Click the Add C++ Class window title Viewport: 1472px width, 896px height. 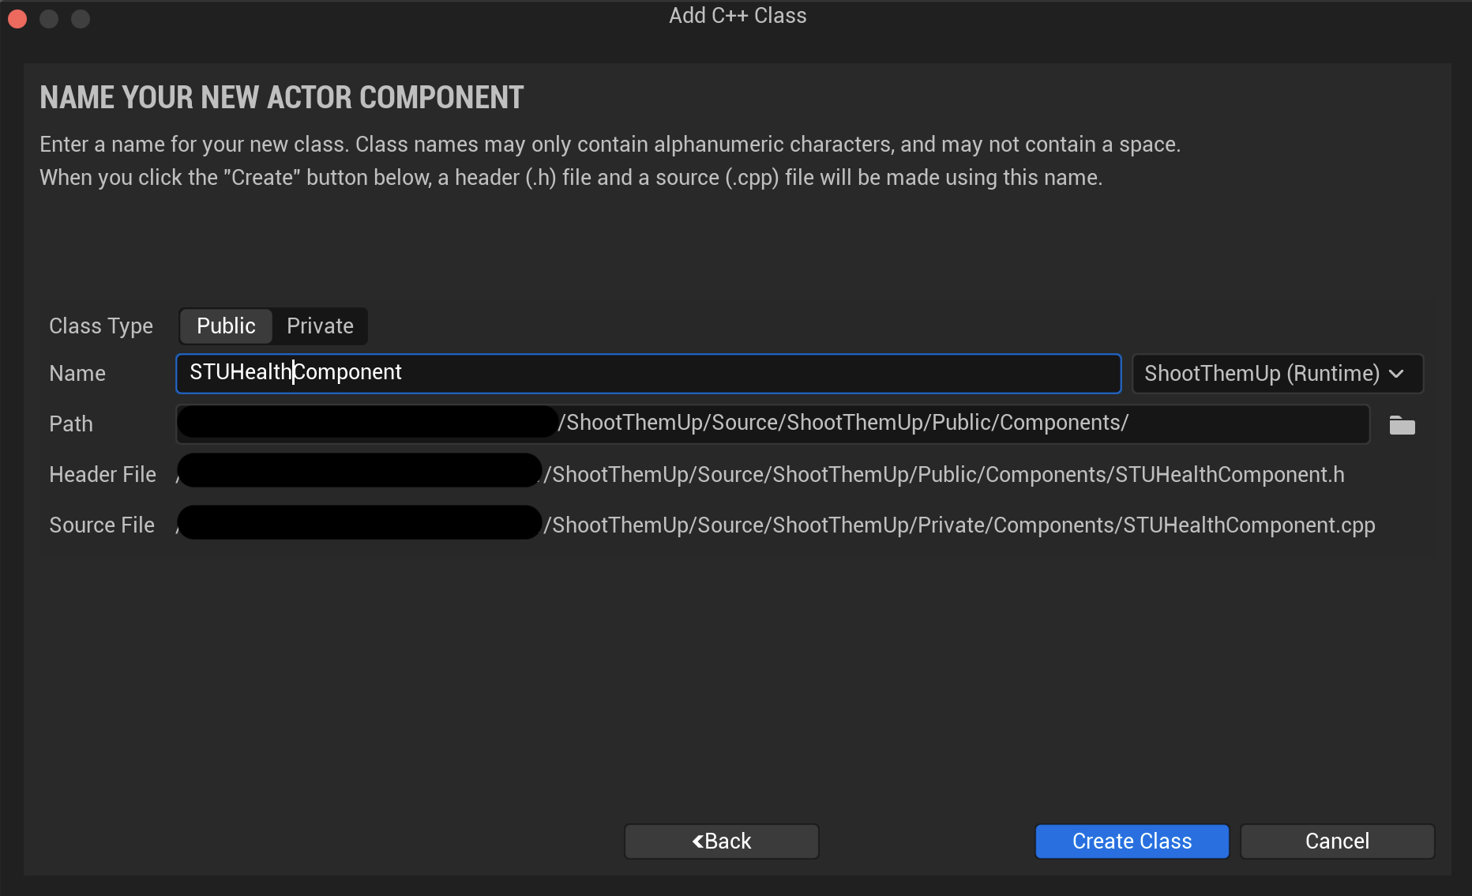(x=738, y=16)
